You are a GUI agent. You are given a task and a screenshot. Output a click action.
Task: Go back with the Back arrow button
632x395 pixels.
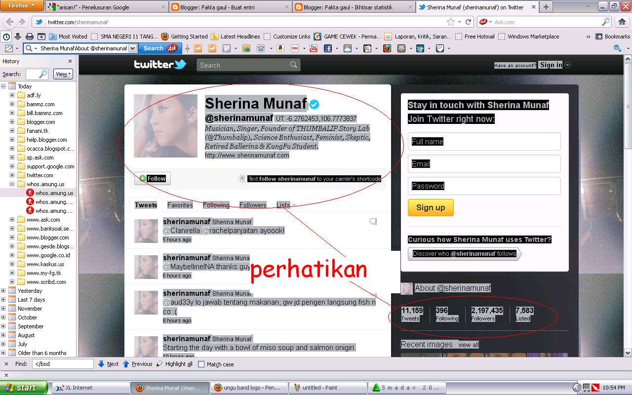(9, 22)
